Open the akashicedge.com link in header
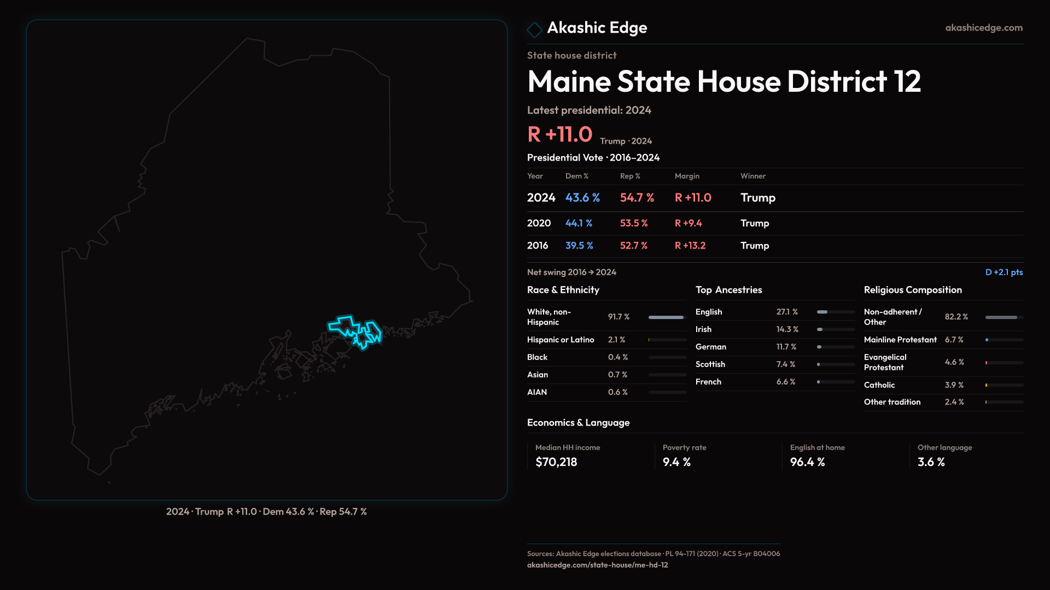The image size is (1050, 590). pos(983,28)
